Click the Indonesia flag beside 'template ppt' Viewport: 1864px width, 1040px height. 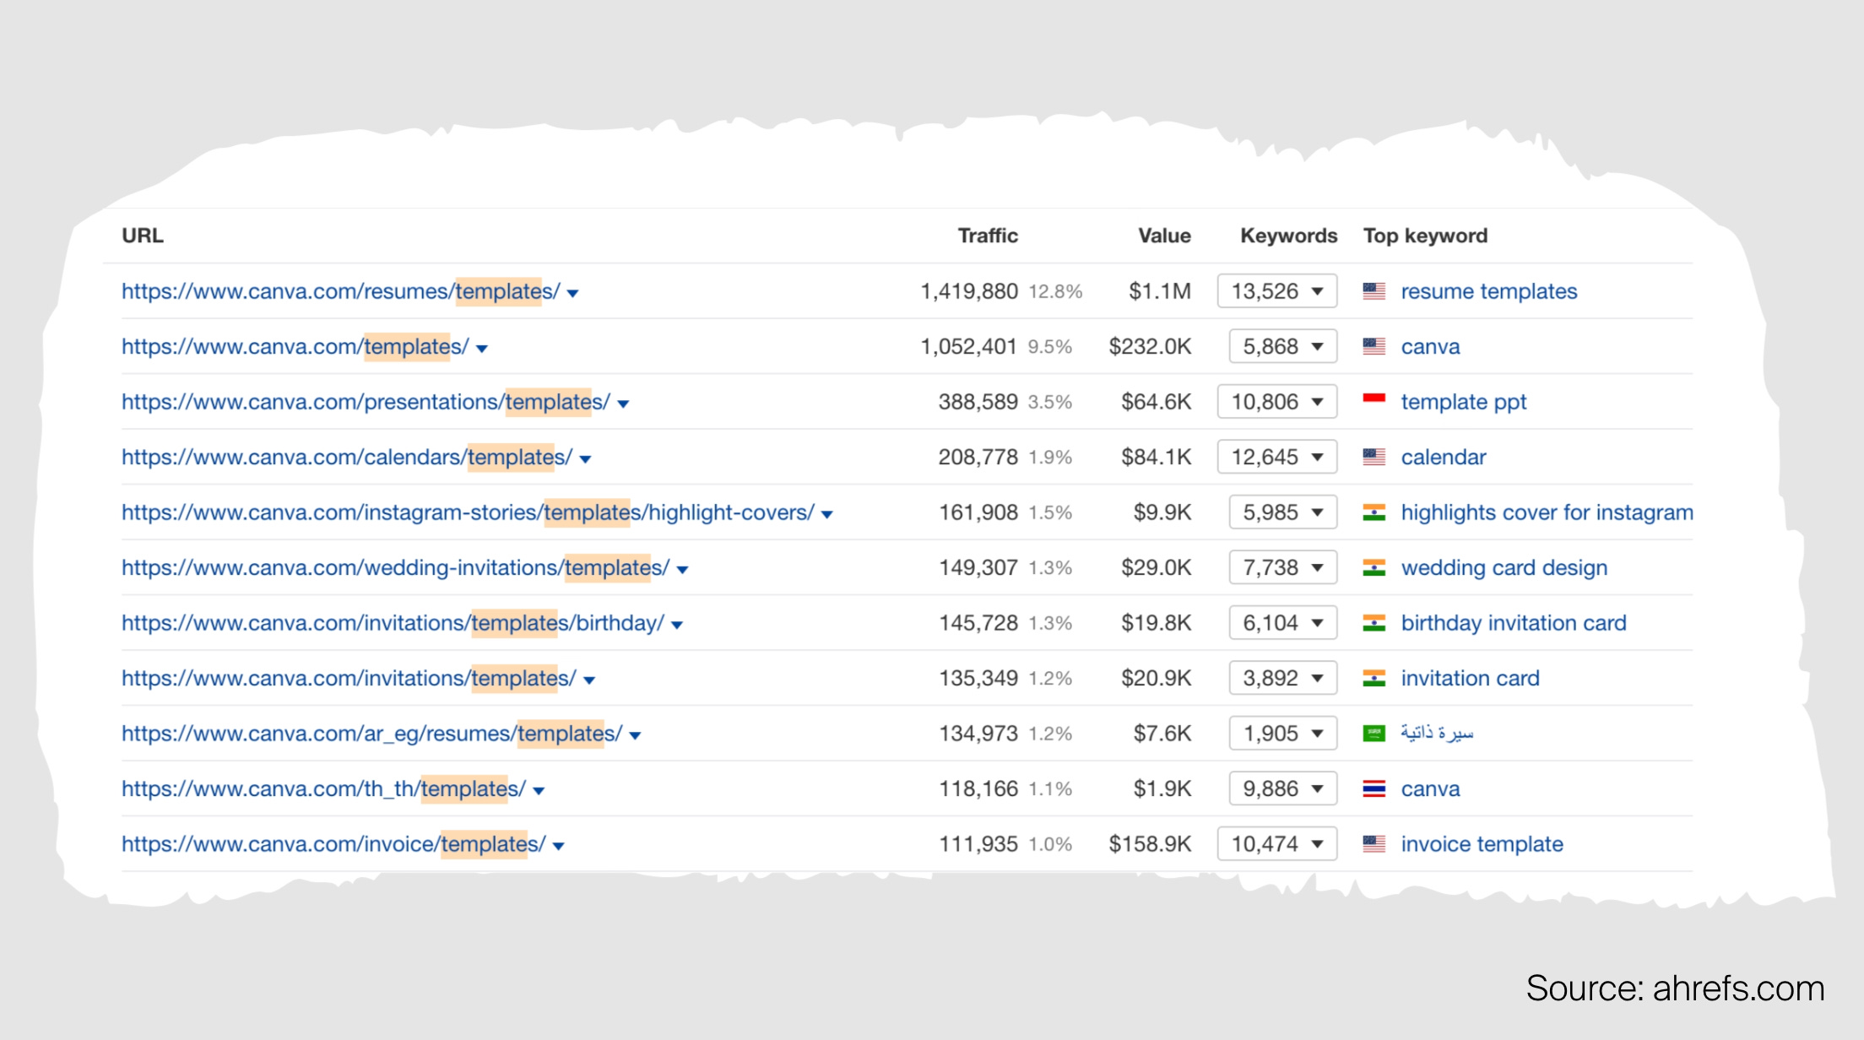point(1374,402)
